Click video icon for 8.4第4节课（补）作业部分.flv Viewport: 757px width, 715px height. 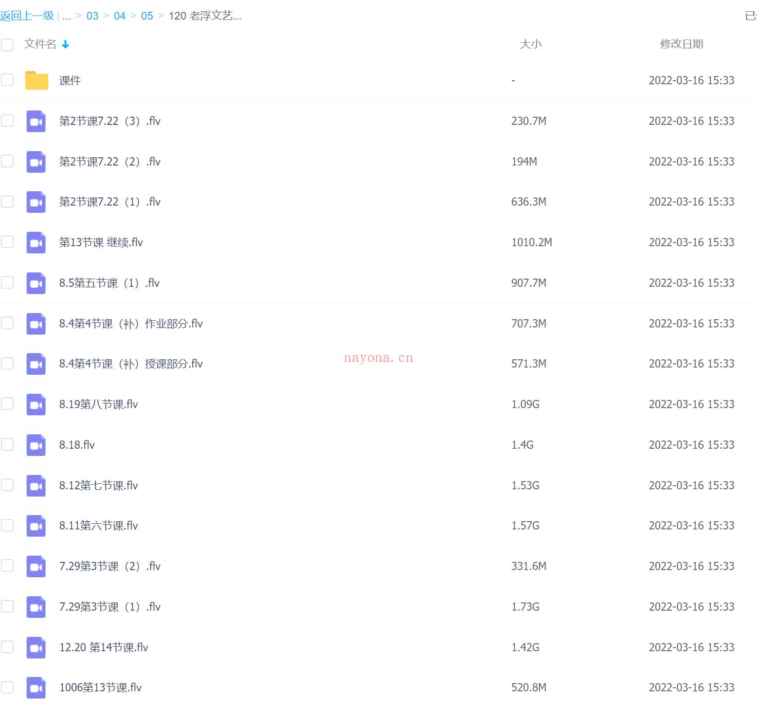tap(36, 324)
